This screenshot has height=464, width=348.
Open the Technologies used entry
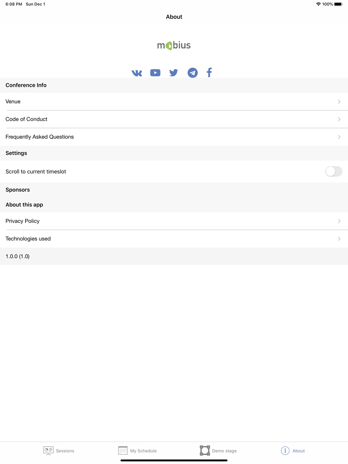[174, 239]
